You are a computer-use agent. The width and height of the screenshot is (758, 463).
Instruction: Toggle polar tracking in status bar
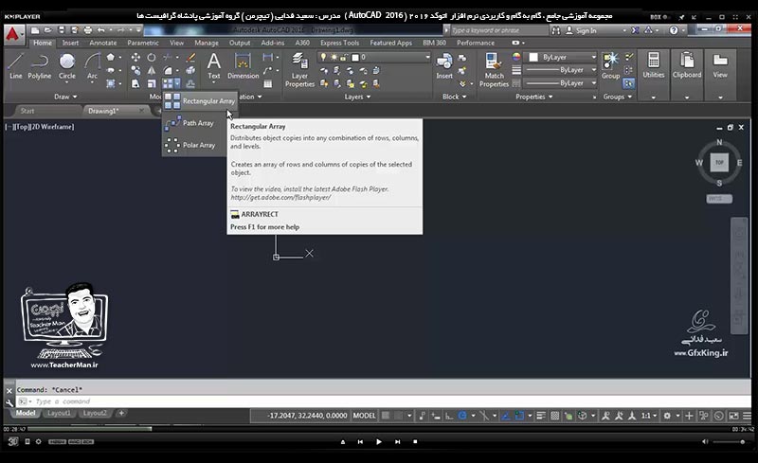(462, 416)
